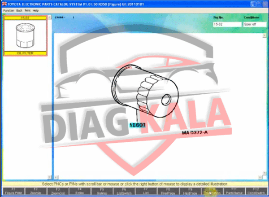Screen dimensions: 269x197
Task: Open the Function menu
Action: 9,10
